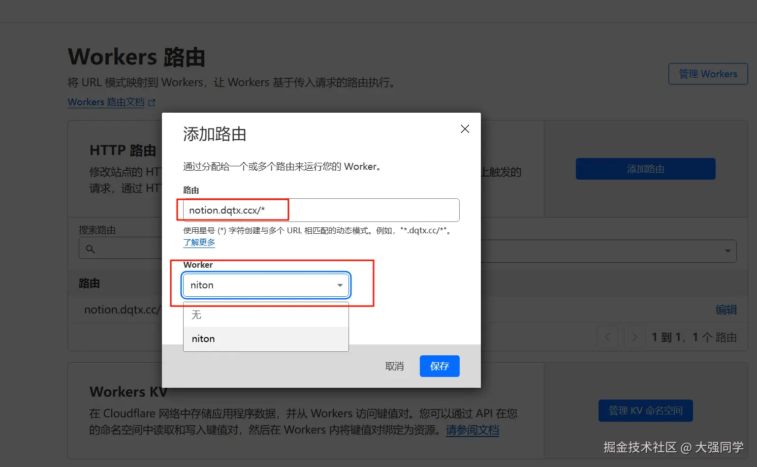The width and height of the screenshot is (757, 467).
Task: Go to the next page with the right chevron
Action: [x=634, y=337]
